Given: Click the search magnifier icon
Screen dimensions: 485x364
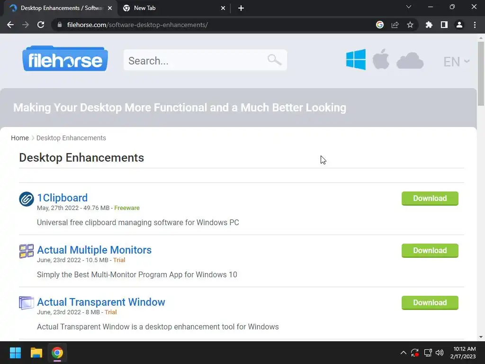Looking at the screenshot, I should click(x=274, y=59).
